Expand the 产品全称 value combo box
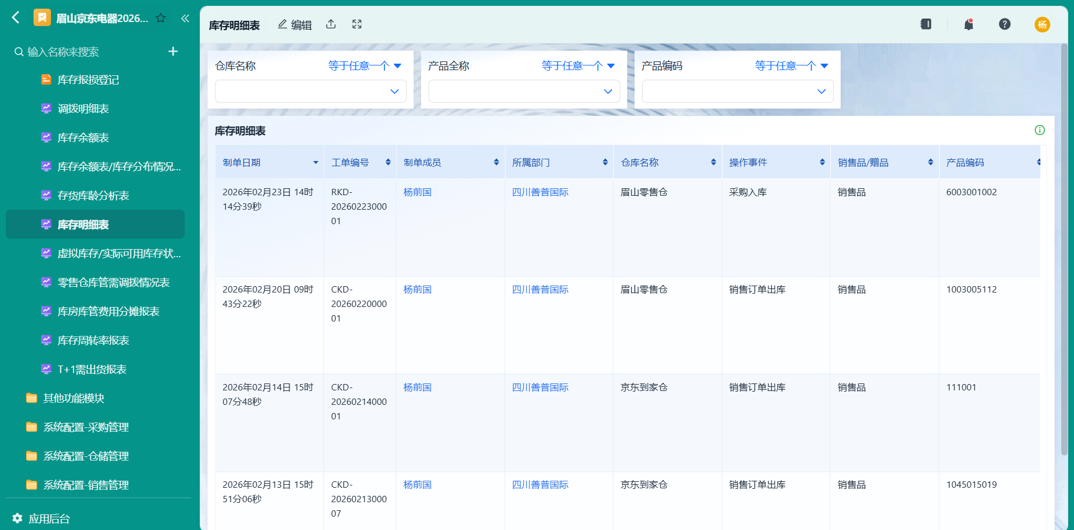This screenshot has width=1074, height=530. pos(524,92)
